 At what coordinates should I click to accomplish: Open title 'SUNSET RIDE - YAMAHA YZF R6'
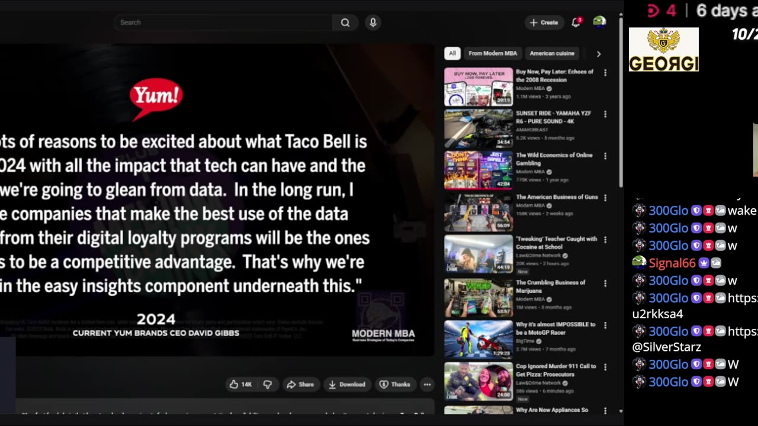coord(554,117)
